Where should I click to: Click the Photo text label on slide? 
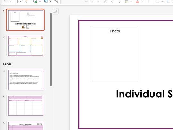tap(115, 31)
